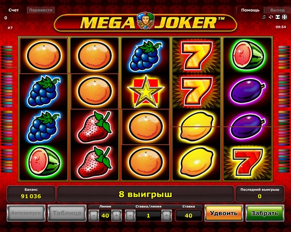Click the watermelon symbol on fifth reel

click(x=247, y=55)
